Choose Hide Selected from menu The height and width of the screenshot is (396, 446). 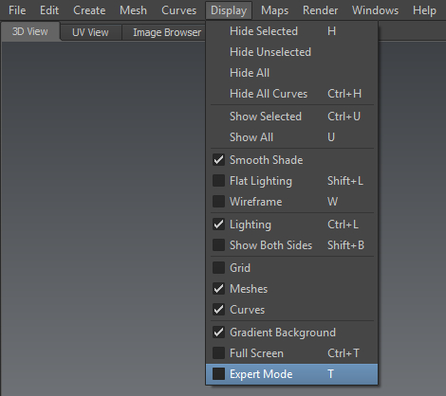coord(291,31)
